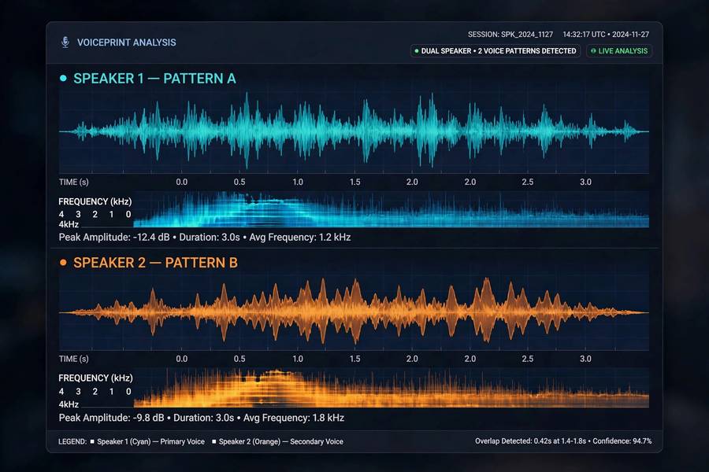Image resolution: width=709 pixels, height=472 pixels.
Task: Click the orange Speaker 2 waveform
Action: click(x=354, y=312)
